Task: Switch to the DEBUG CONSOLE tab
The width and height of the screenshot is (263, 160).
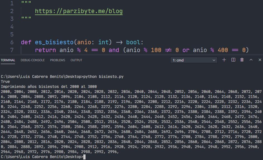Action: 33,60
